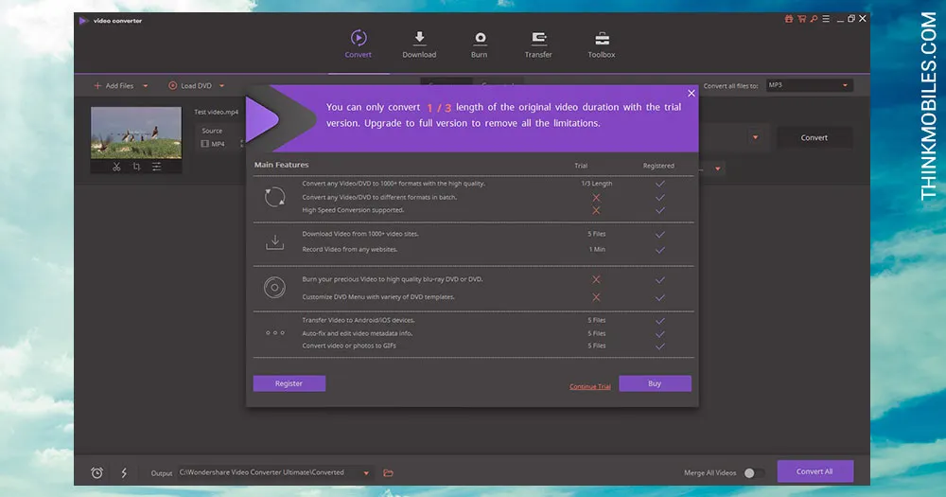Image resolution: width=946 pixels, height=497 pixels.
Task: Click the Convert All button
Action: pyautogui.click(x=815, y=471)
